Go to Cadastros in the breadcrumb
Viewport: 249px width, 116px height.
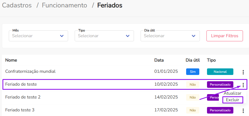pos(17,5)
